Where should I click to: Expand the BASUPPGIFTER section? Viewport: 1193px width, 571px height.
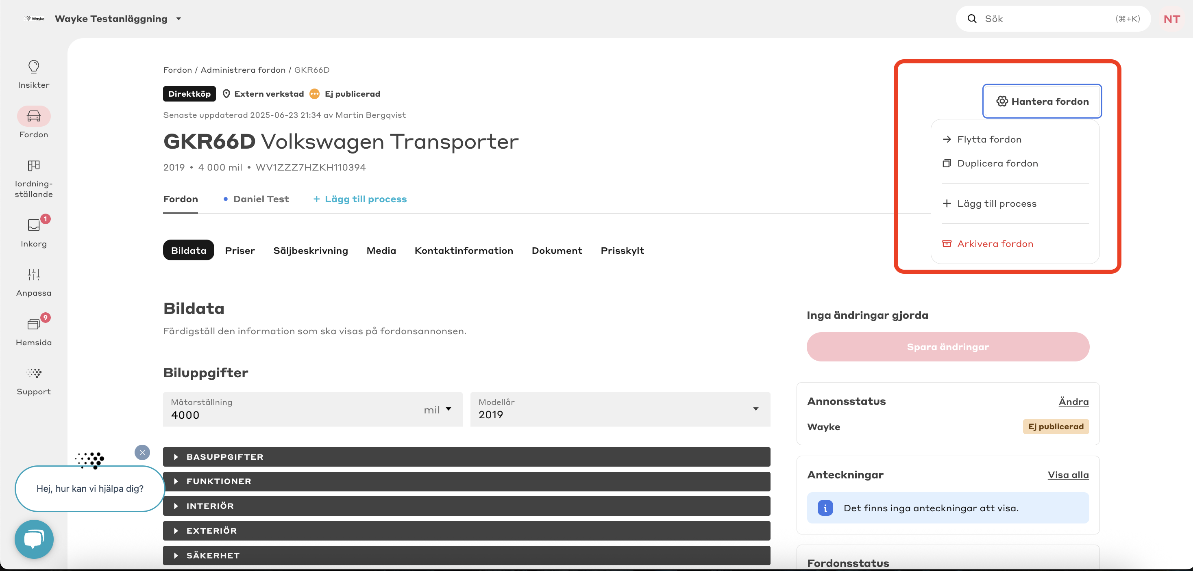point(466,457)
